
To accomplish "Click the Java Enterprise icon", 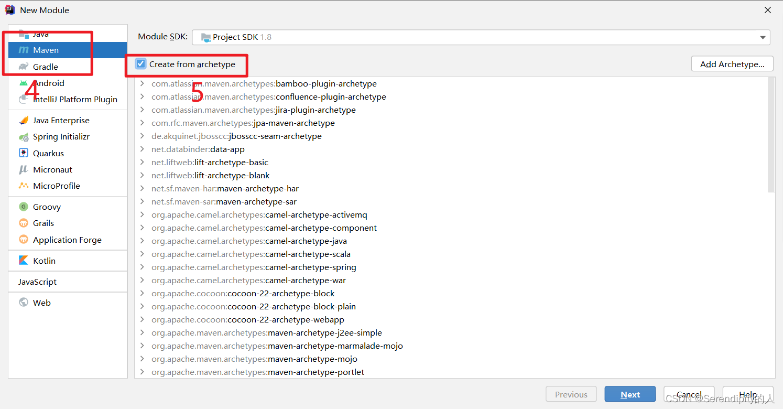I will click(24, 120).
